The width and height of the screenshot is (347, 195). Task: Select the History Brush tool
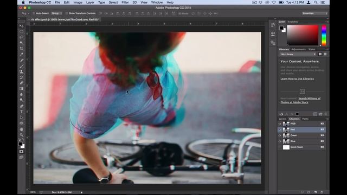[x=22, y=77]
